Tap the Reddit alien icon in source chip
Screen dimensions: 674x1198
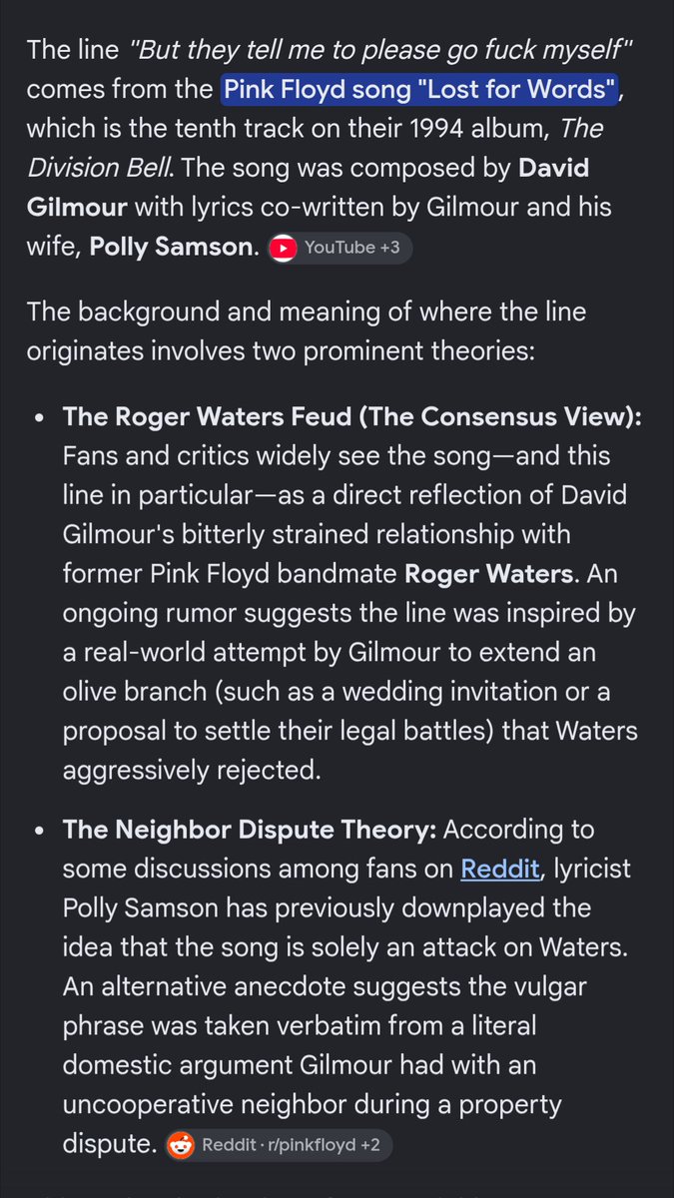(180, 1145)
